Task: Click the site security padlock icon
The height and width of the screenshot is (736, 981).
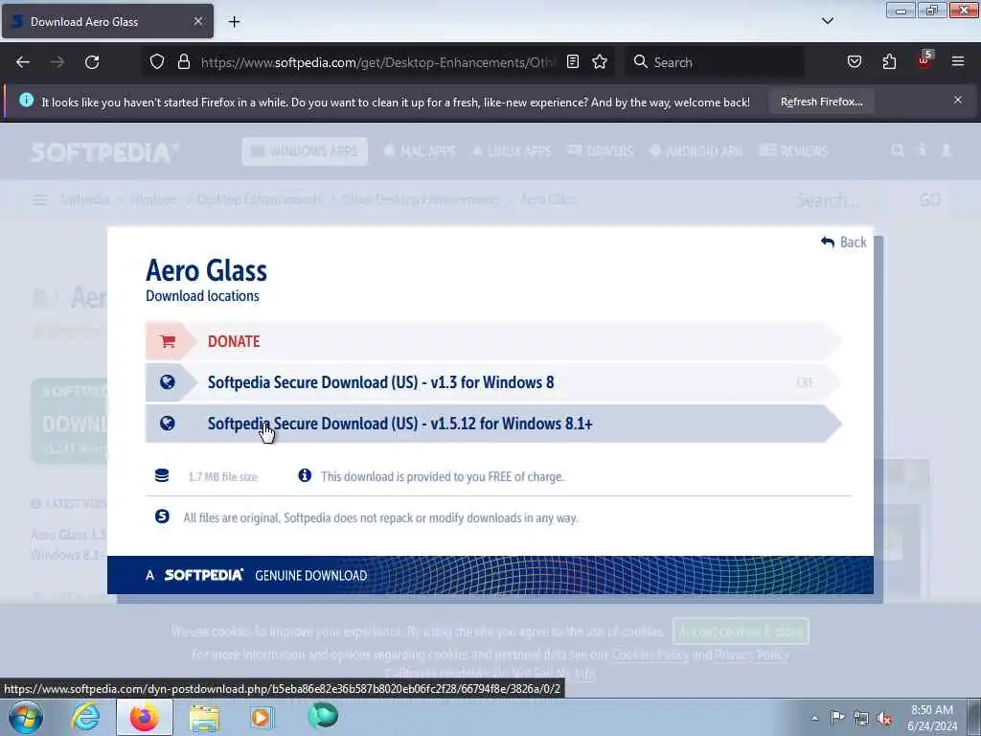Action: point(183,62)
